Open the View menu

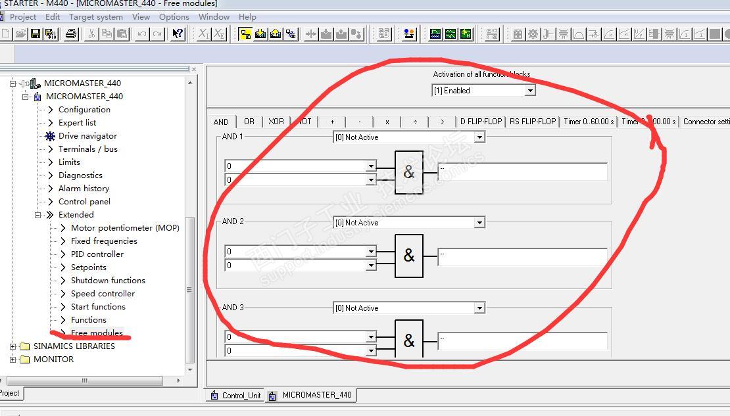coord(141,16)
